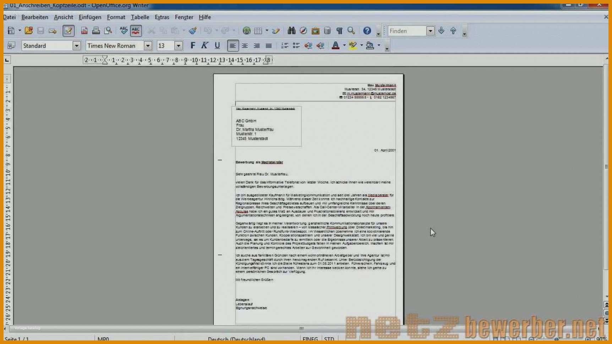Screen dimensions: 612x344
Task: Click the Format Paintbrush icon
Action: pyautogui.click(x=193, y=31)
